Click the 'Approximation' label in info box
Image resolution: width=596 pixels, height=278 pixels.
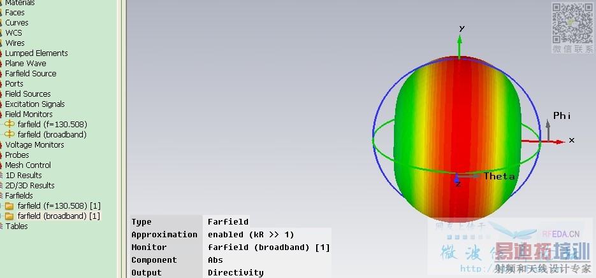pos(164,235)
